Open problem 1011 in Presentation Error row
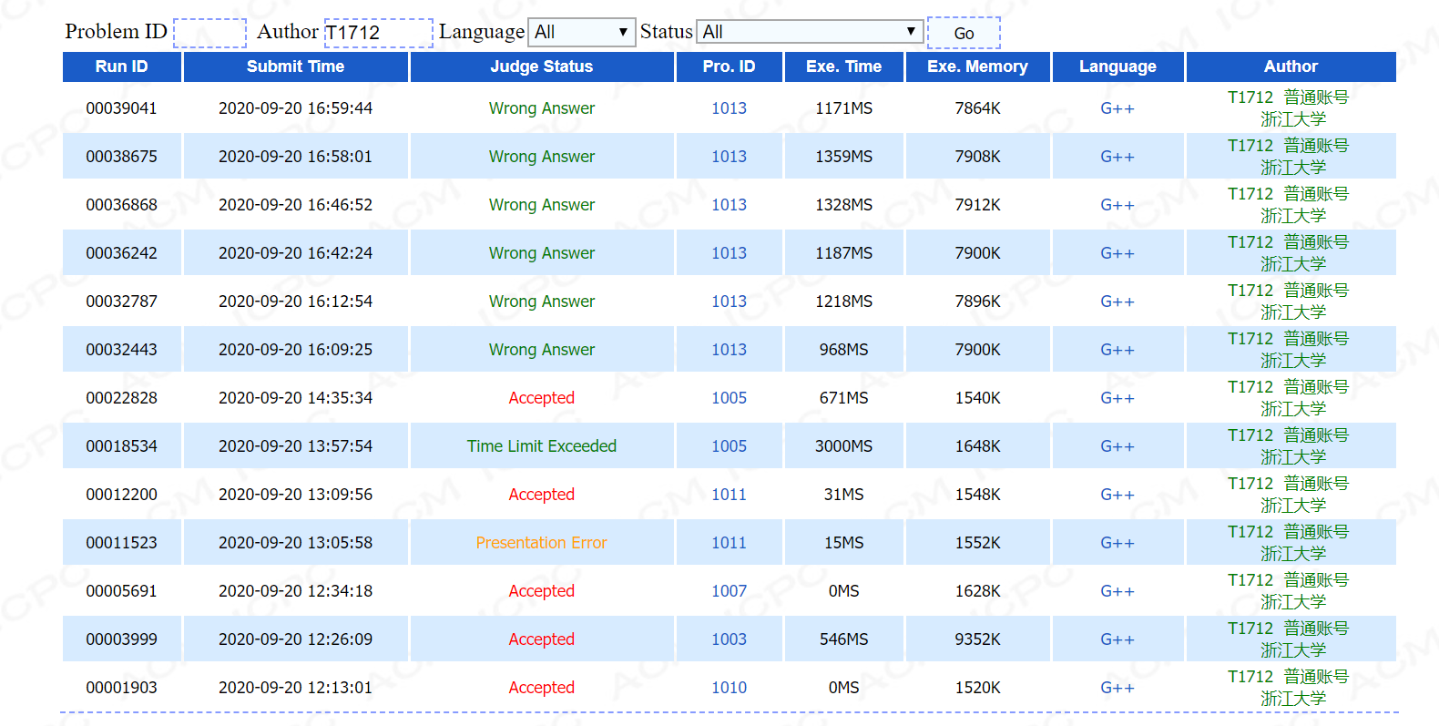This screenshot has height=726, width=1439. [729, 543]
